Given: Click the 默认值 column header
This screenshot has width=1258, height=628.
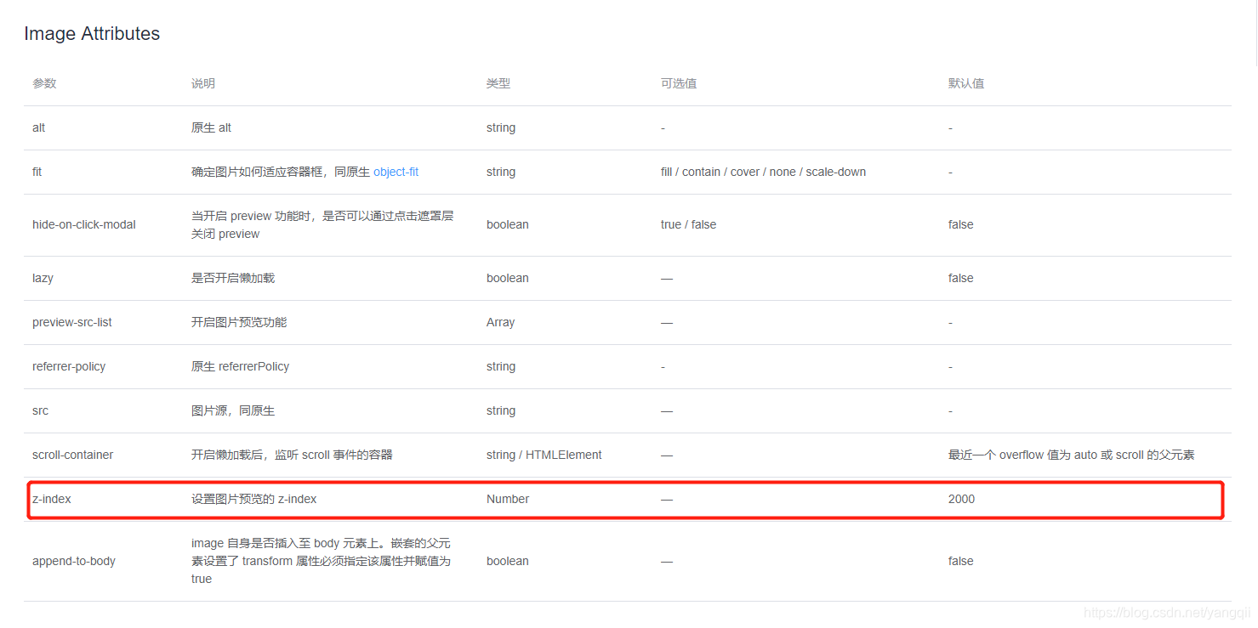Looking at the screenshot, I should pyautogui.click(x=966, y=82).
